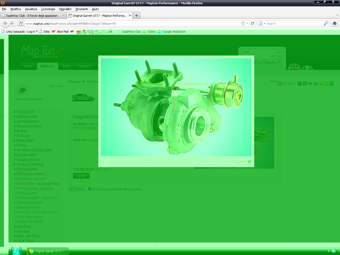The height and width of the screenshot is (255, 340).
Task: Open the Alice Mail bookmark
Action: (62, 32)
